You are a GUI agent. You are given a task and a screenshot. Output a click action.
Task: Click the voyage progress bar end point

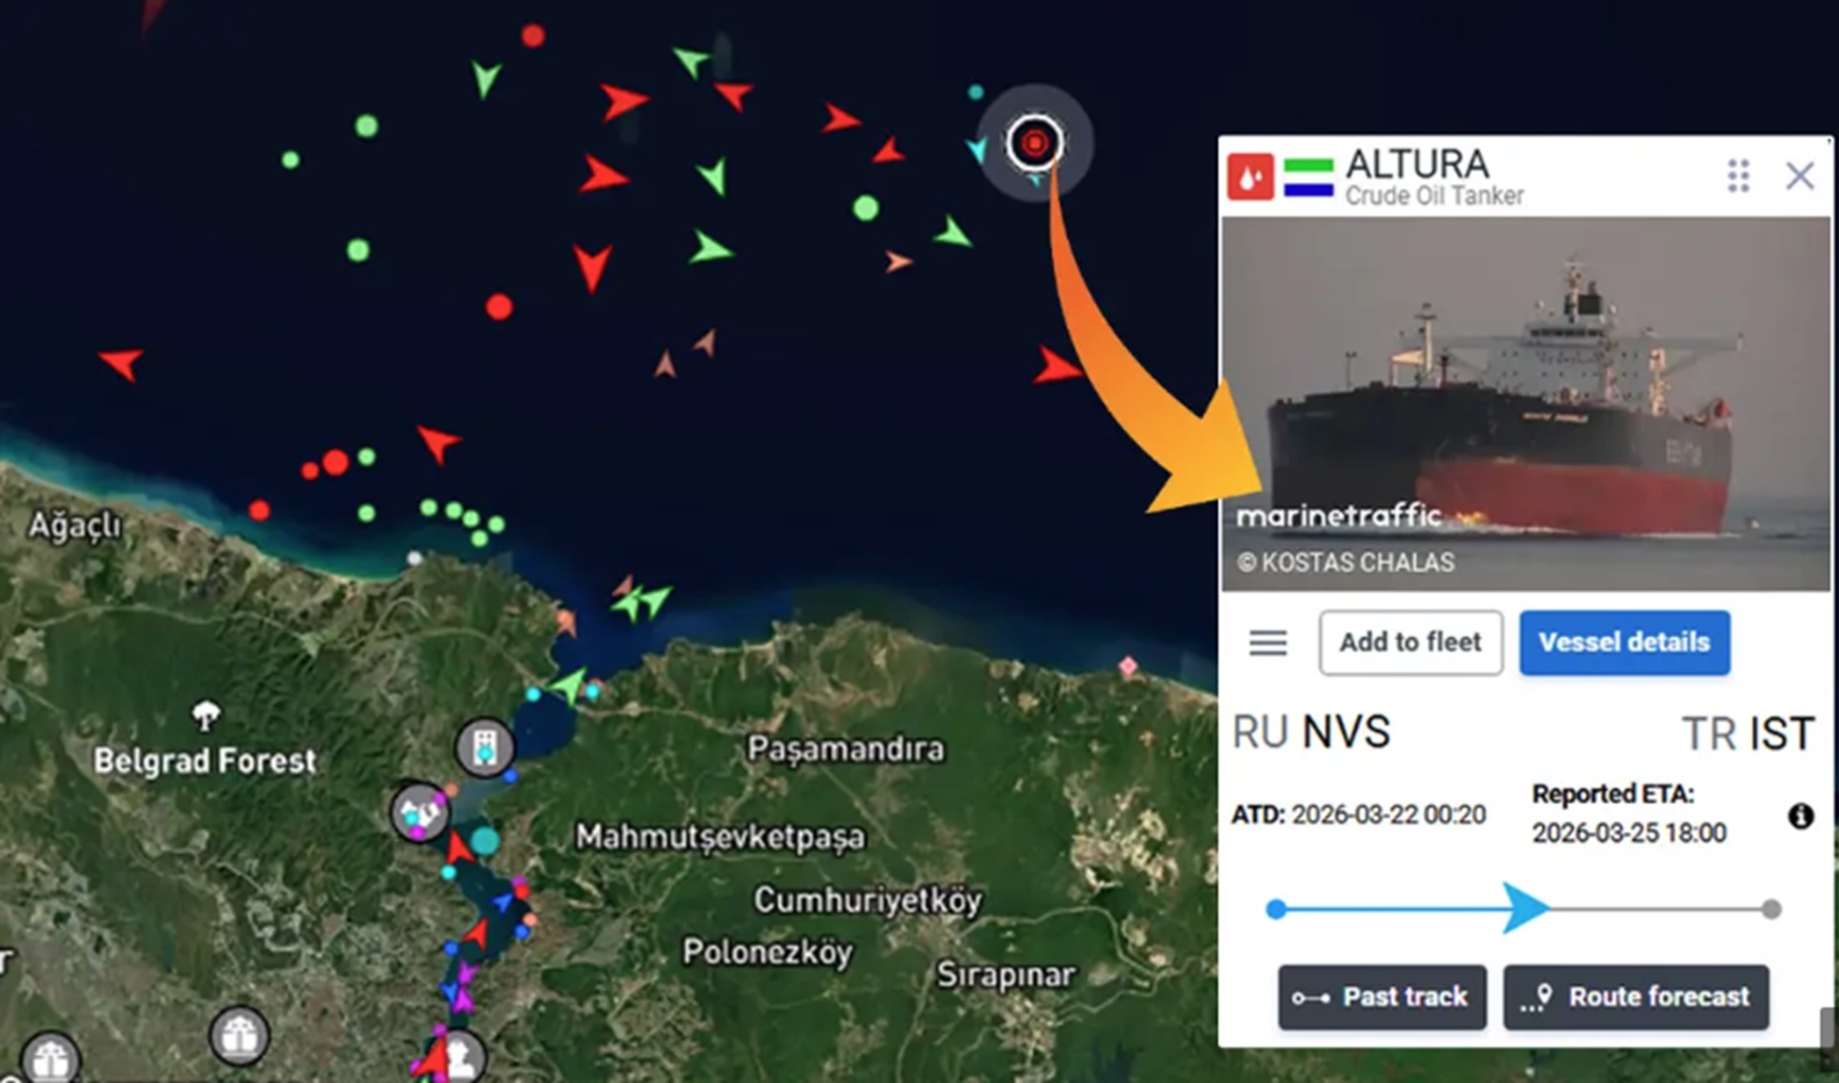pyautogui.click(x=1772, y=909)
